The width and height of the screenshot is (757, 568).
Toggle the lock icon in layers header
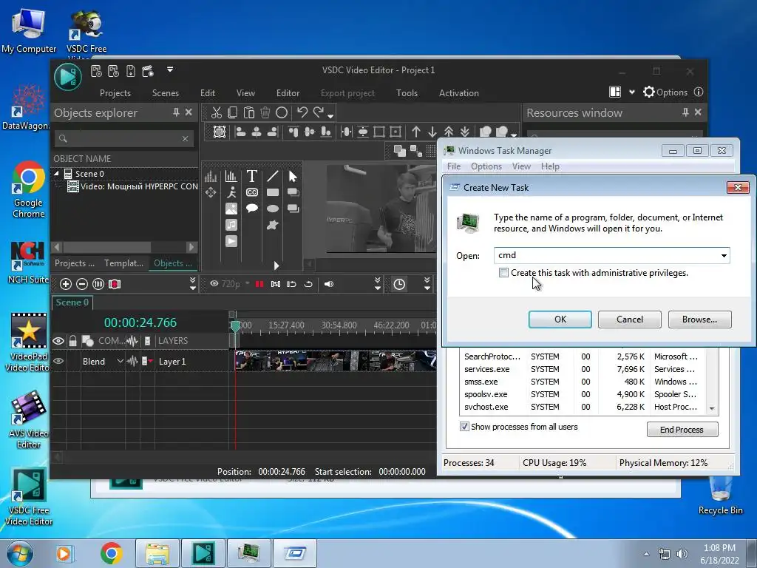point(73,341)
